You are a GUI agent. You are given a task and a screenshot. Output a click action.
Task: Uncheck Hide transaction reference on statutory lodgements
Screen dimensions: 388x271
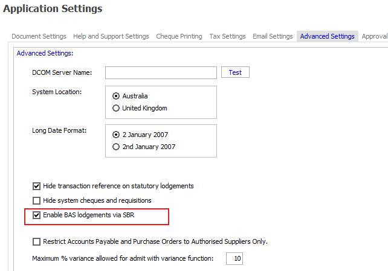(x=37, y=186)
